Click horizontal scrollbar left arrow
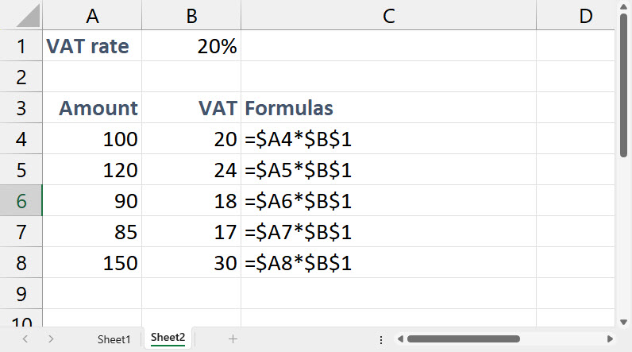 tap(400, 338)
